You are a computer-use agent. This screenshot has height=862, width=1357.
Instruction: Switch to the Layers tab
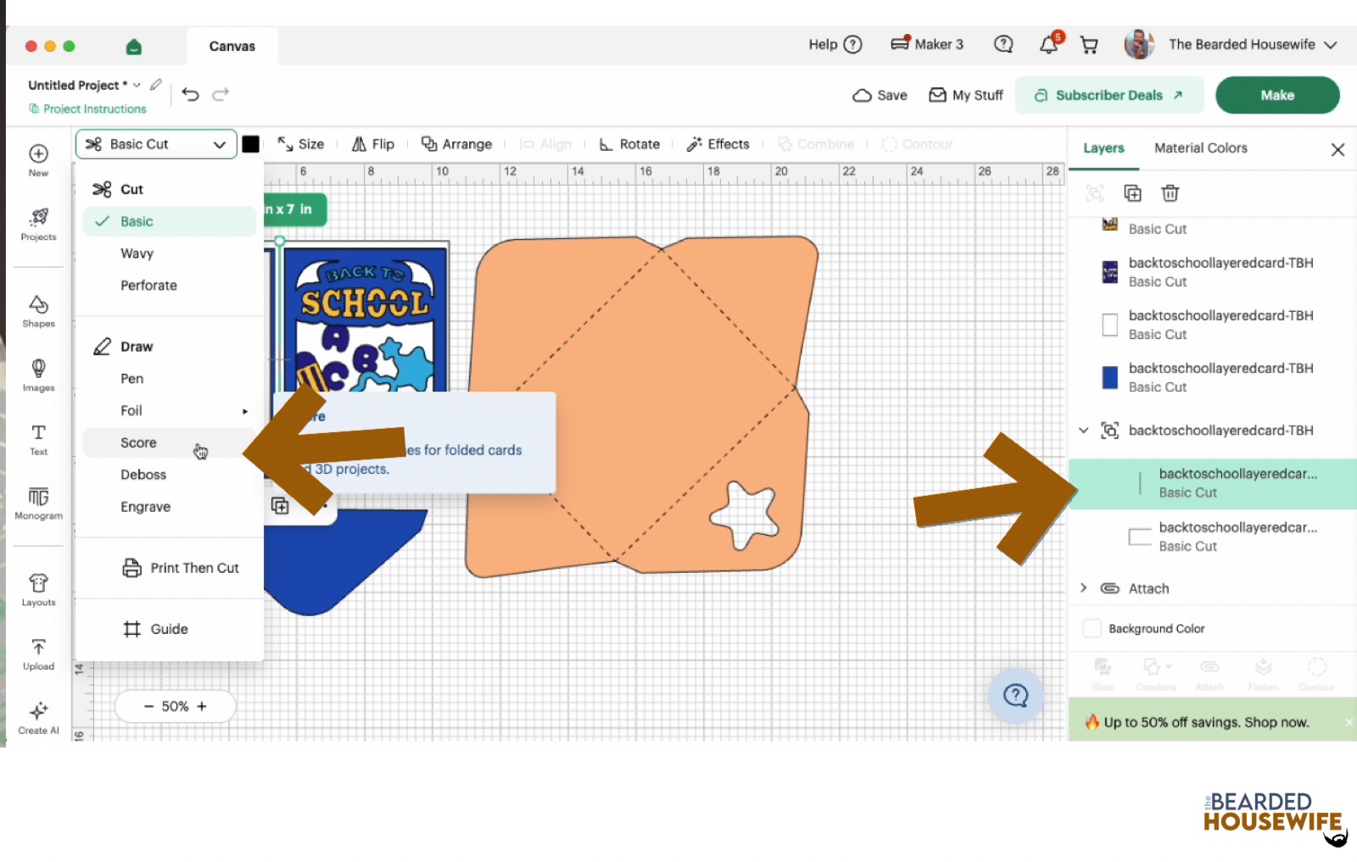click(1103, 148)
